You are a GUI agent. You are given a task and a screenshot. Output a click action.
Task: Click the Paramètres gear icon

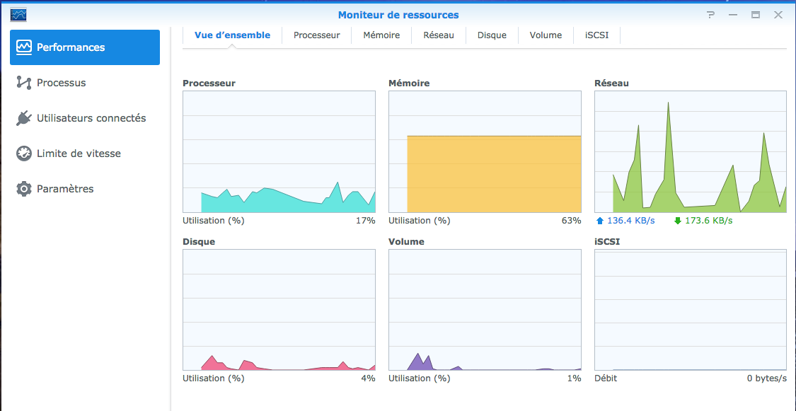tap(24, 189)
